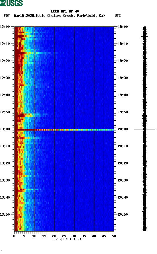The image size is (157, 254).
Task: Click the 19:40 UTC time label
Action: 123,95
